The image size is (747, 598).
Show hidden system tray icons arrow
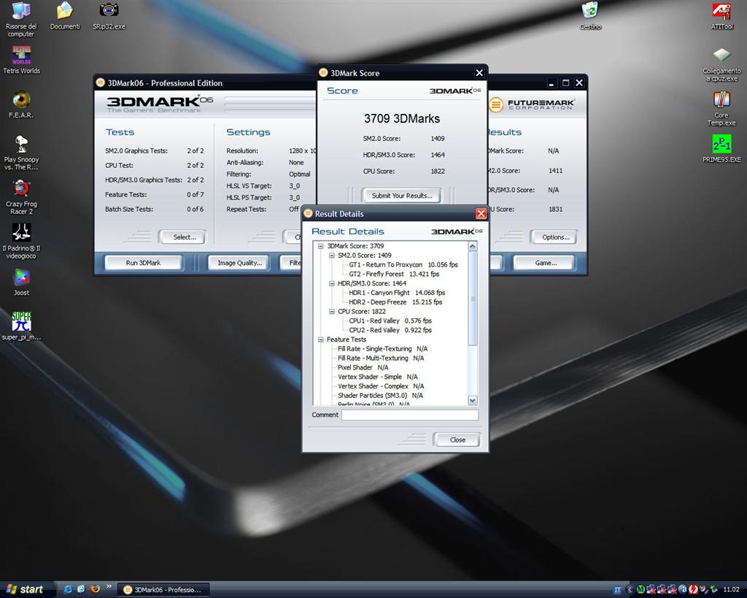click(x=630, y=590)
